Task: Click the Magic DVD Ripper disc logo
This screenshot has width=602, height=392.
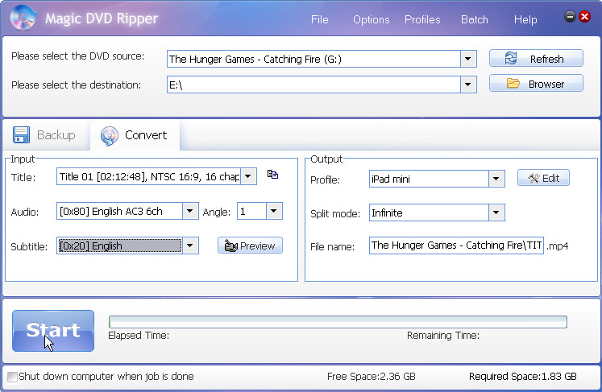Action: pos(23,17)
